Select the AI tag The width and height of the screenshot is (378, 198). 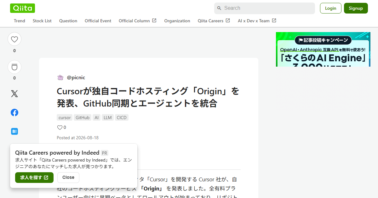pos(96,118)
